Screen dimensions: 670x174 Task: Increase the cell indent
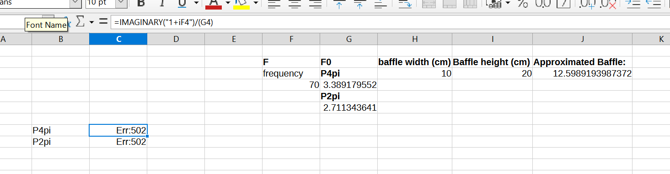point(633,4)
